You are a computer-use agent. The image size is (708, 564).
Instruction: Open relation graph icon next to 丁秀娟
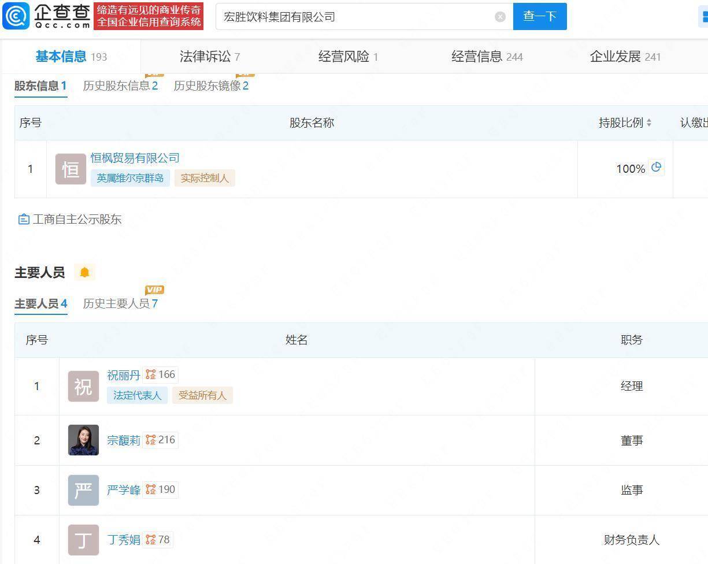(x=151, y=540)
